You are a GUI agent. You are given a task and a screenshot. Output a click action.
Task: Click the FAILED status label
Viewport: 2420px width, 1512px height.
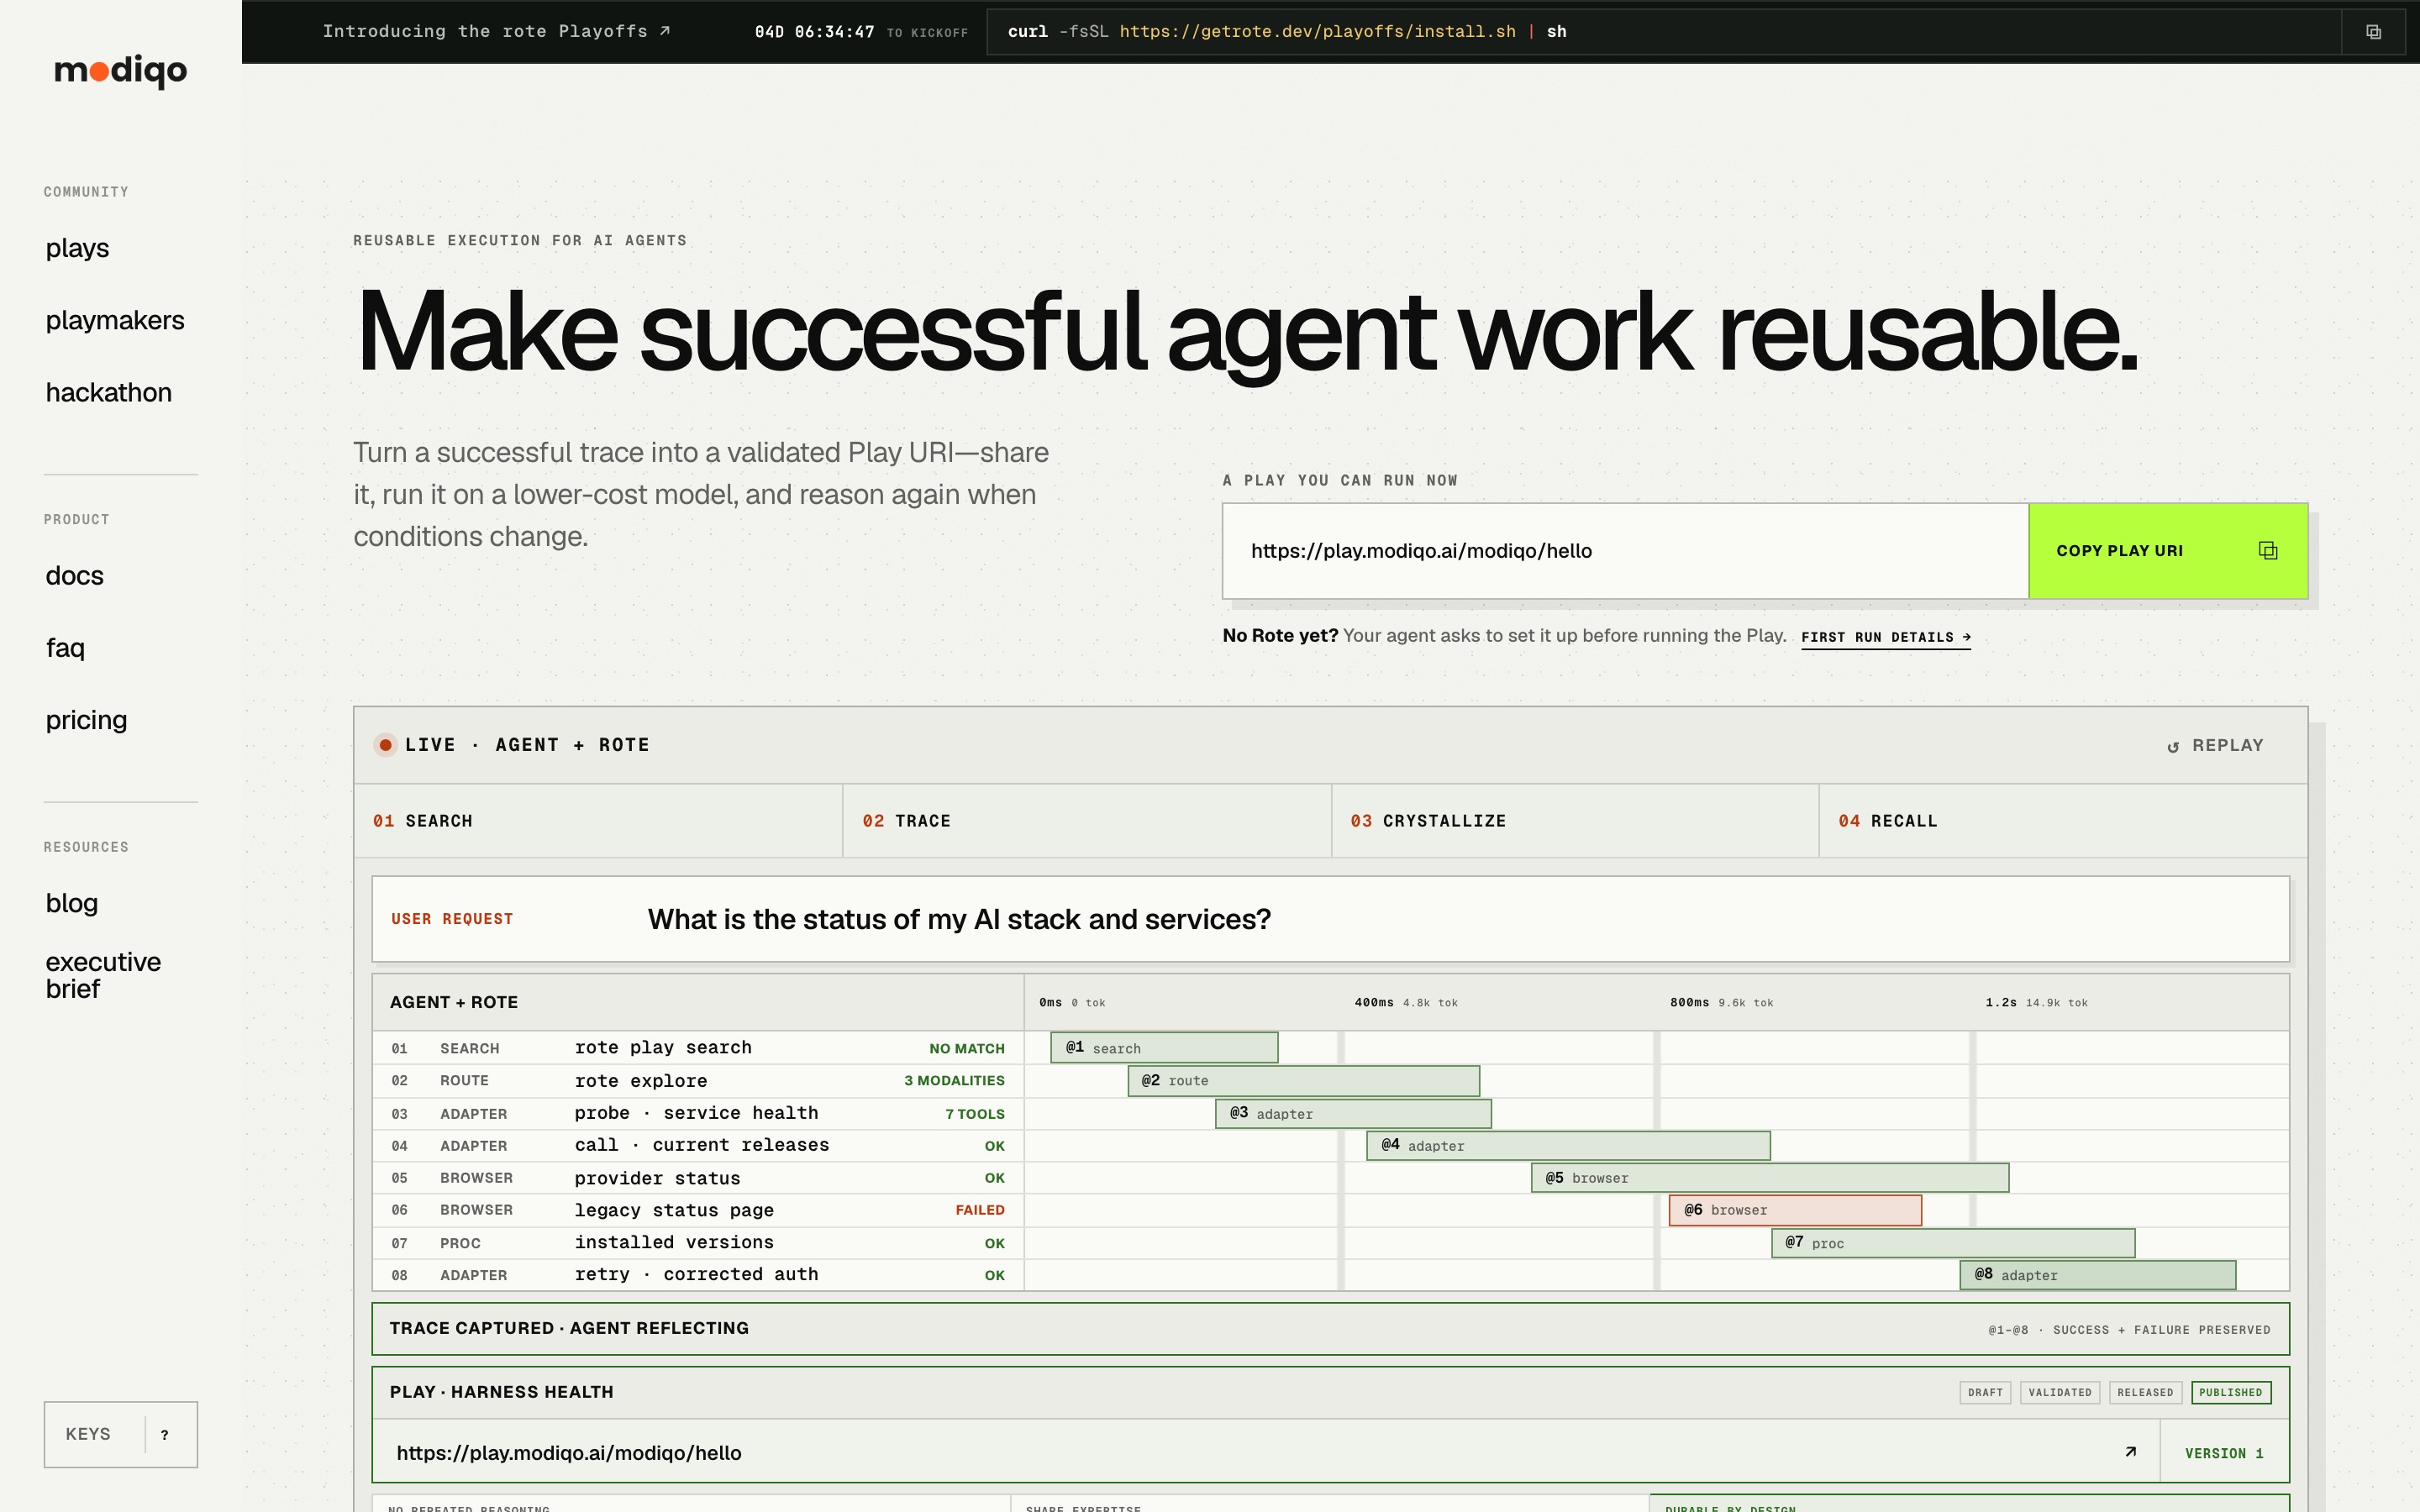980,1210
